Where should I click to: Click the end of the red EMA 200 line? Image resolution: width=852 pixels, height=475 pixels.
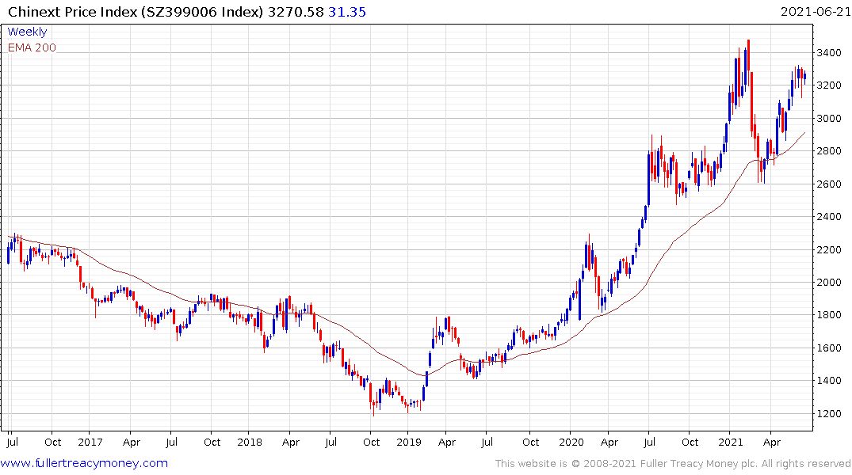click(x=804, y=132)
